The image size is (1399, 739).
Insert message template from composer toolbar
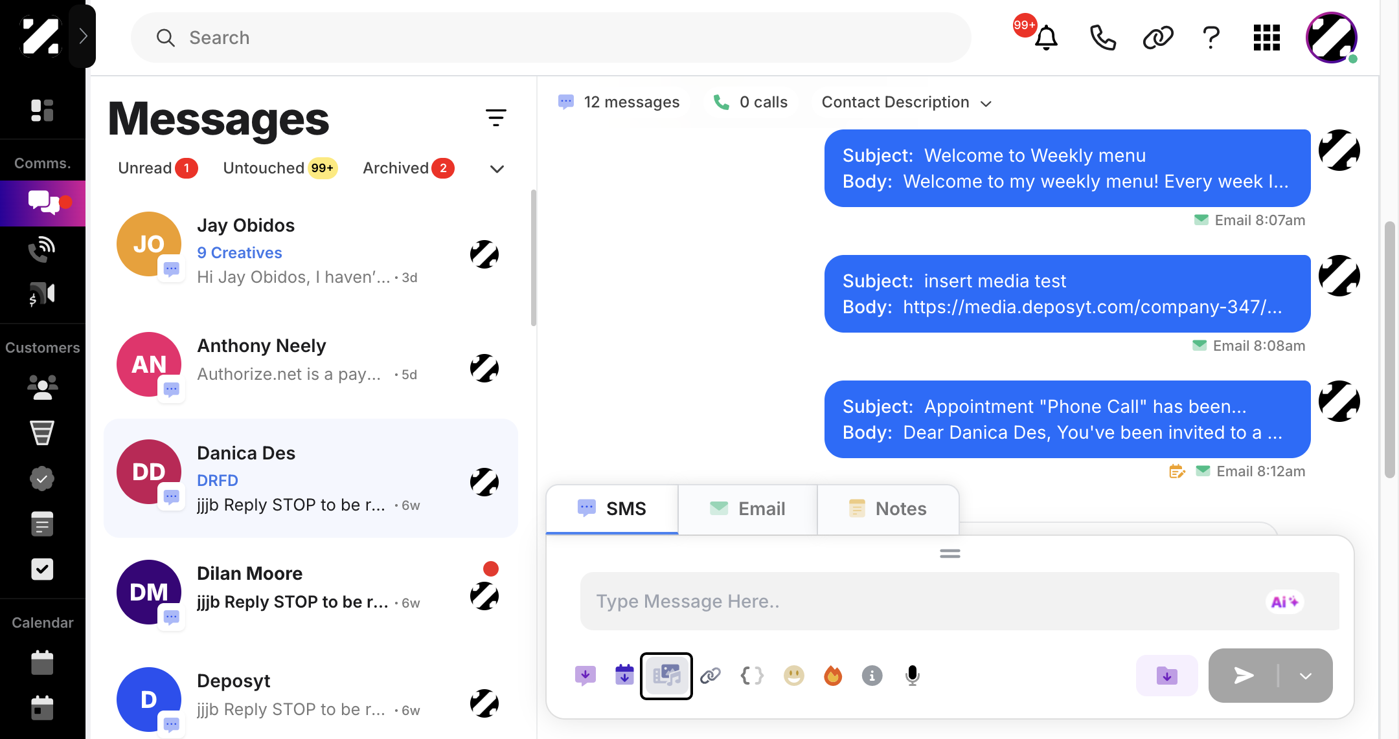point(585,676)
